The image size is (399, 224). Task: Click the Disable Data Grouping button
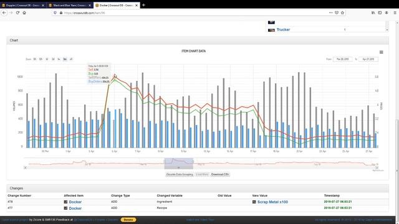[180, 174]
